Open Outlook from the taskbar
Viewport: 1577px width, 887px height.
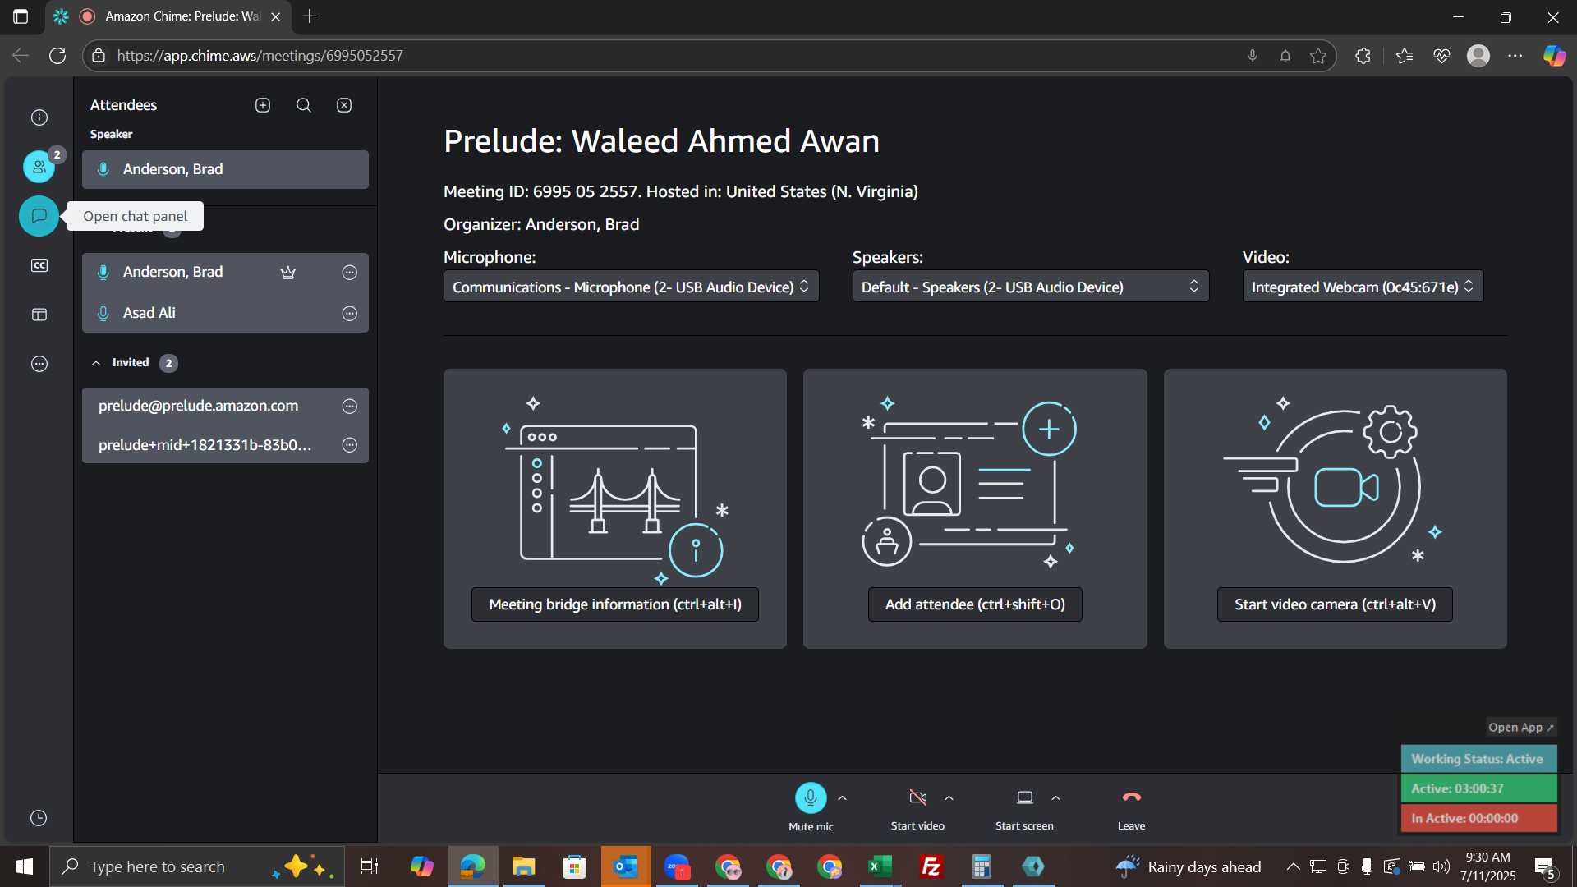click(626, 866)
